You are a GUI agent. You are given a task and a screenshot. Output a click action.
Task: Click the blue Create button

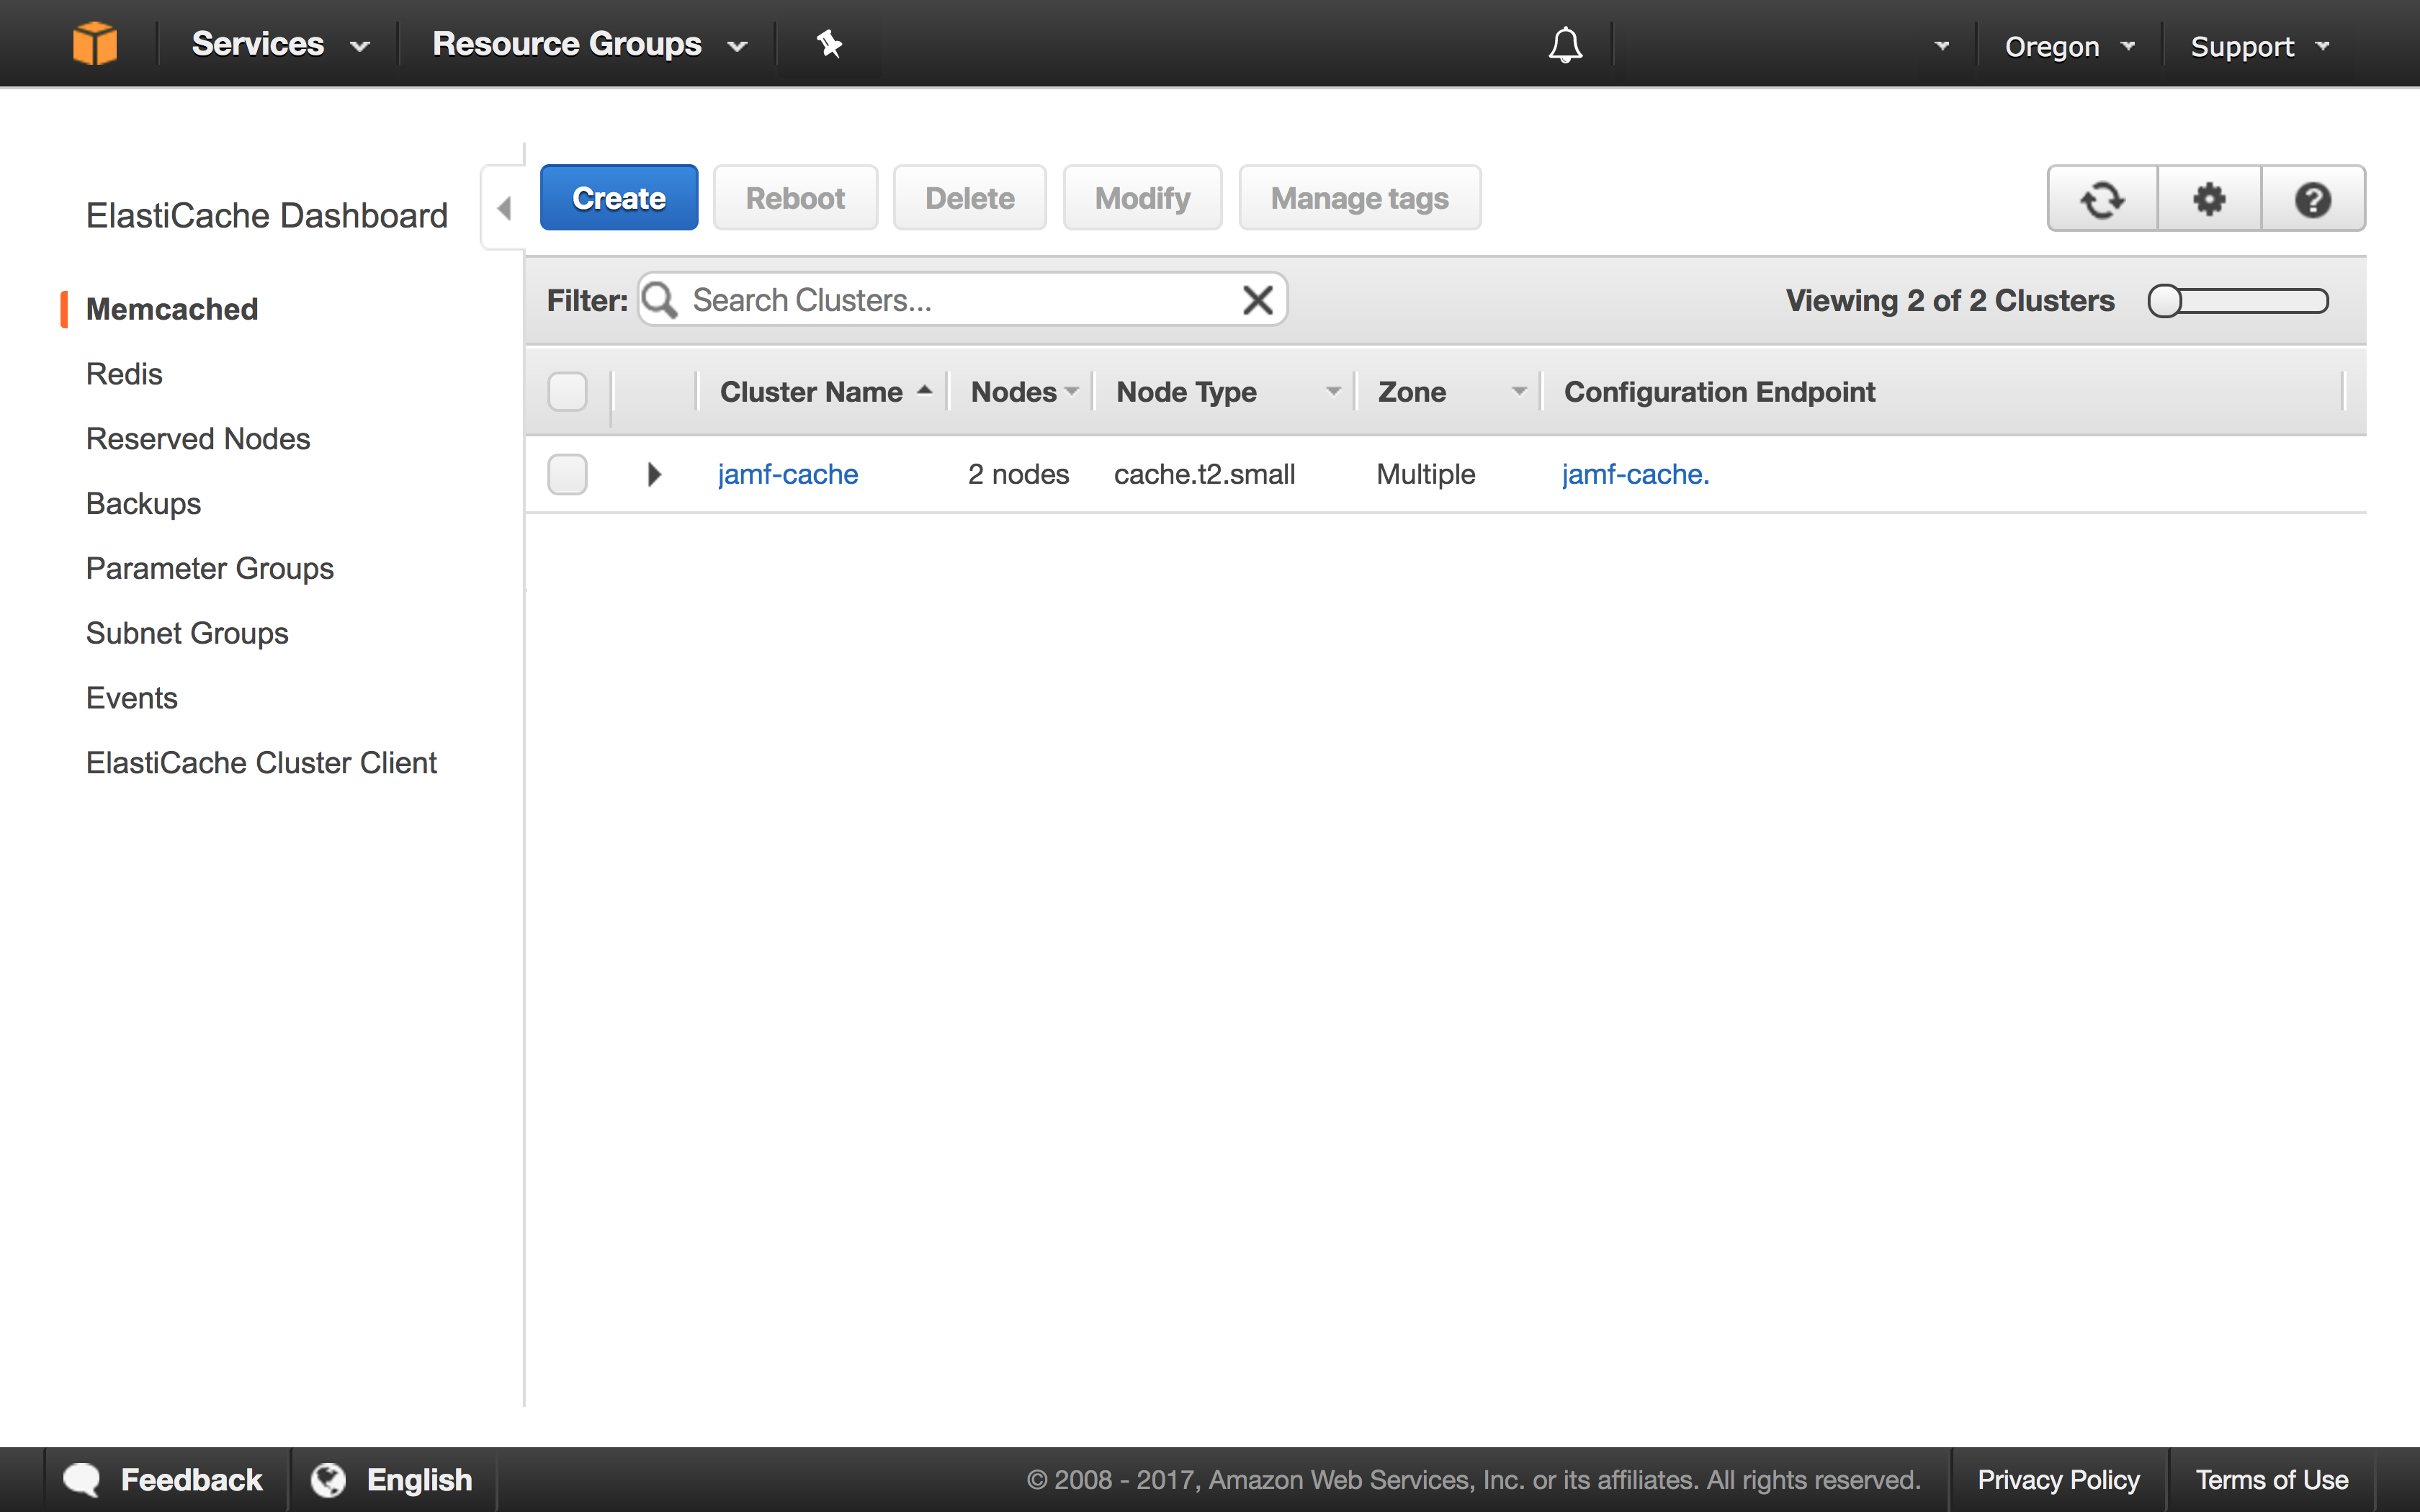click(x=619, y=198)
